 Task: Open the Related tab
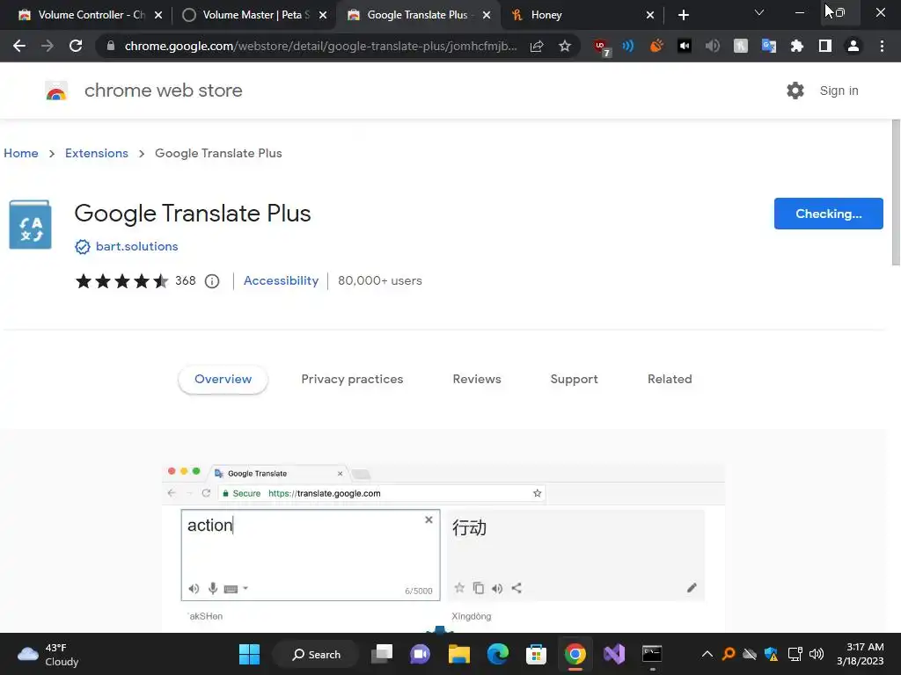[670, 380]
